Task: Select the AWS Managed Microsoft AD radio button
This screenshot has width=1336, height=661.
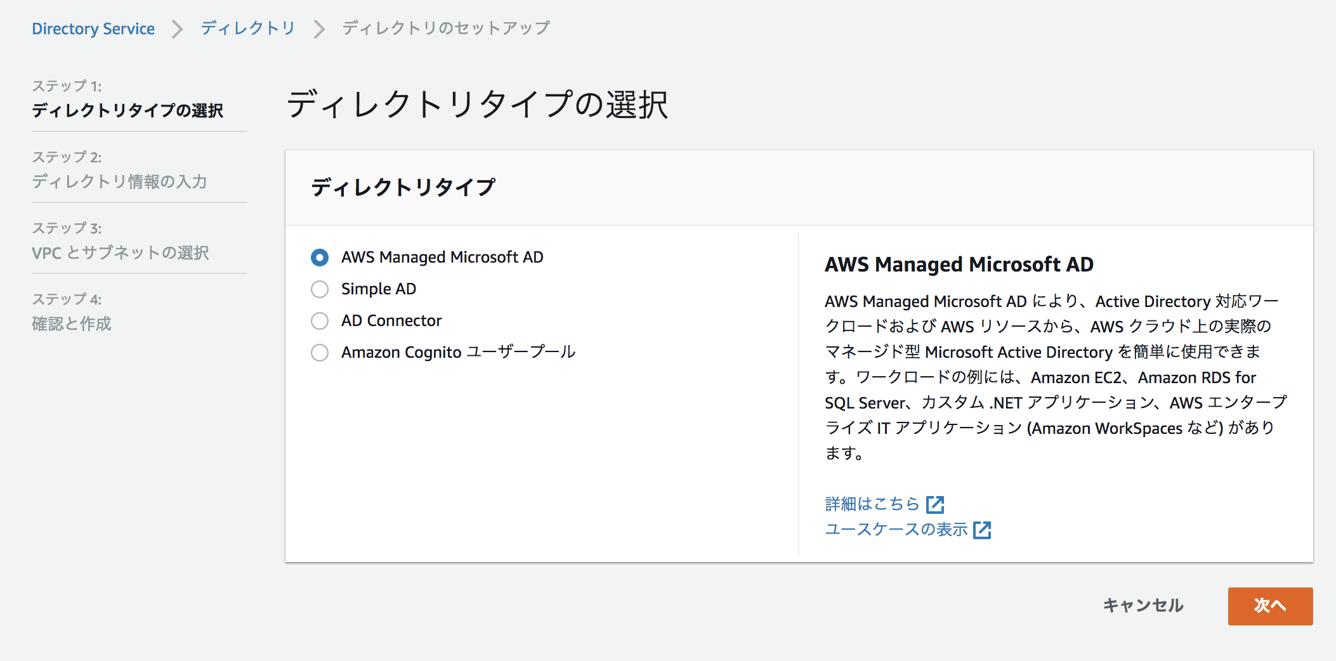Action: pos(320,258)
